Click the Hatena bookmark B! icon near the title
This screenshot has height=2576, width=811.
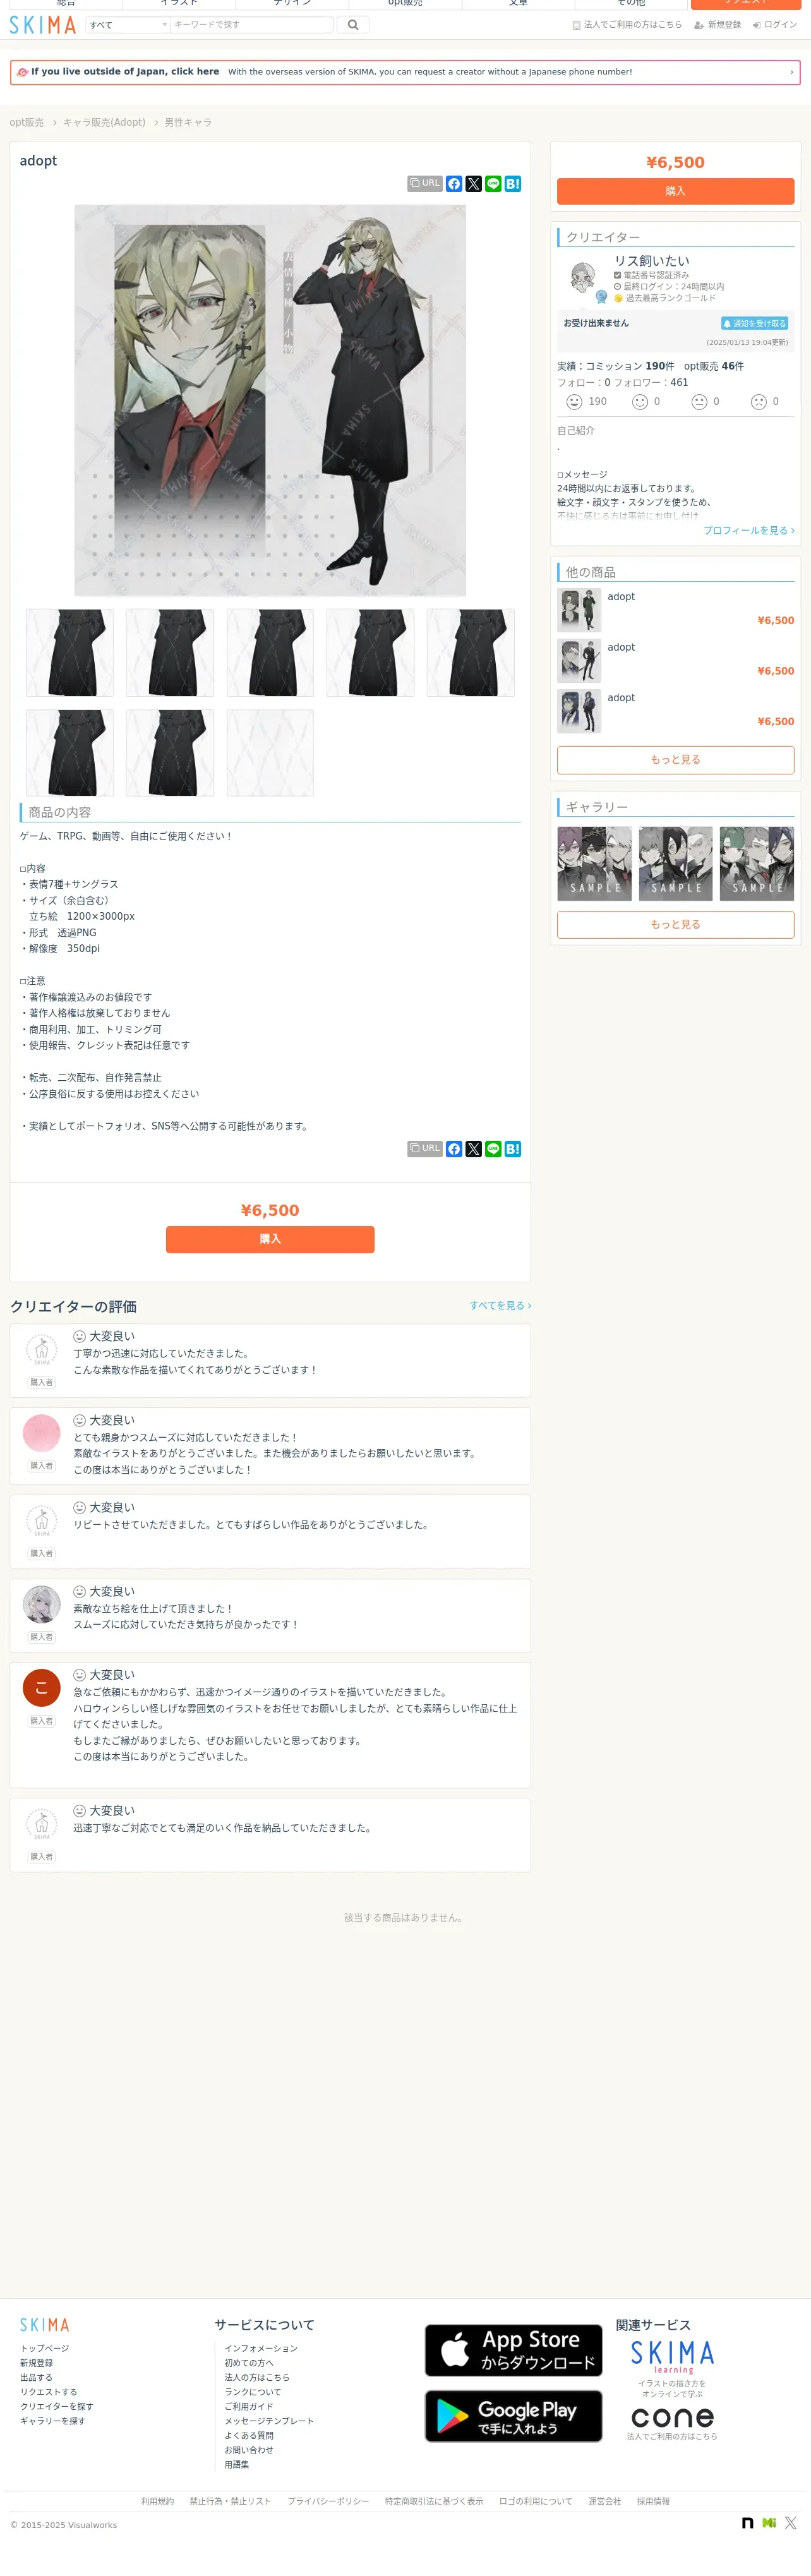tap(513, 184)
